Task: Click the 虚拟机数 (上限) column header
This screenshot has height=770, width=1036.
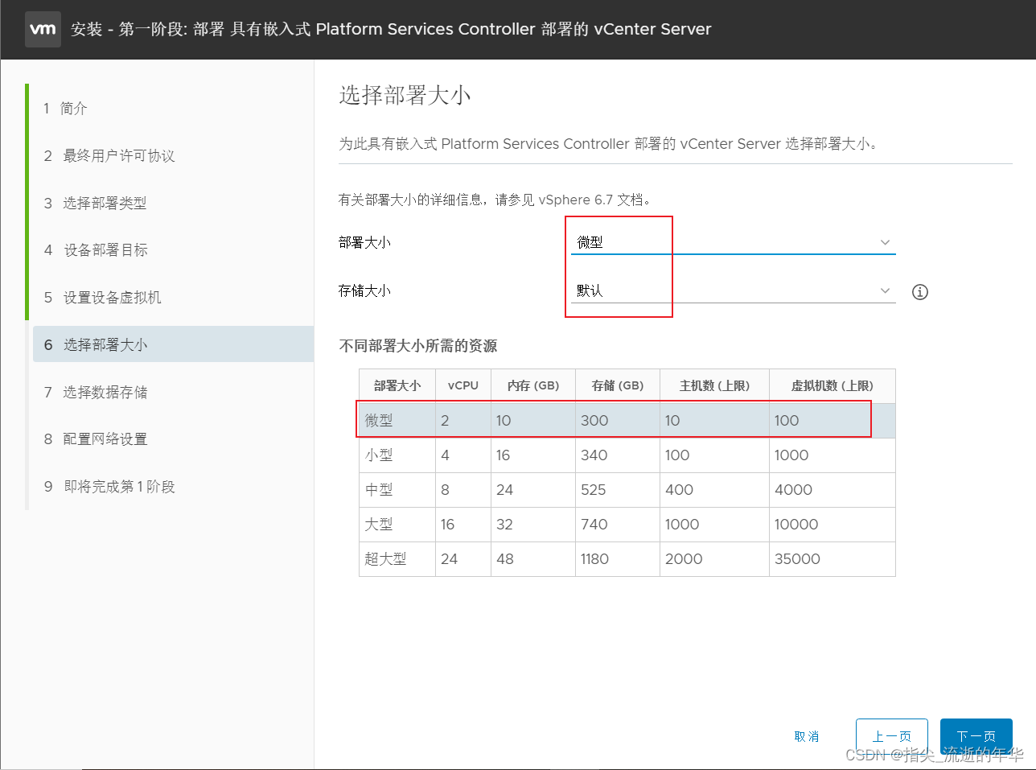Action: pyautogui.click(x=832, y=385)
